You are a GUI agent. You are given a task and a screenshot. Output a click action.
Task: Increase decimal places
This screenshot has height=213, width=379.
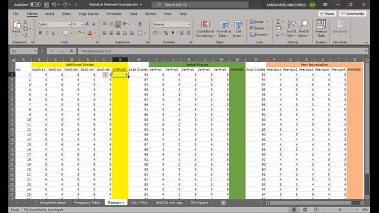click(x=181, y=33)
